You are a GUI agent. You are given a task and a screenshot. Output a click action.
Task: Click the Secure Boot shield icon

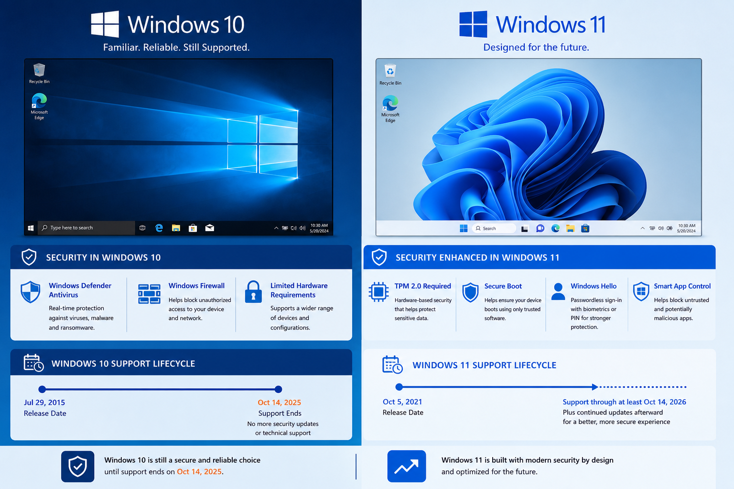[x=471, y=292]
